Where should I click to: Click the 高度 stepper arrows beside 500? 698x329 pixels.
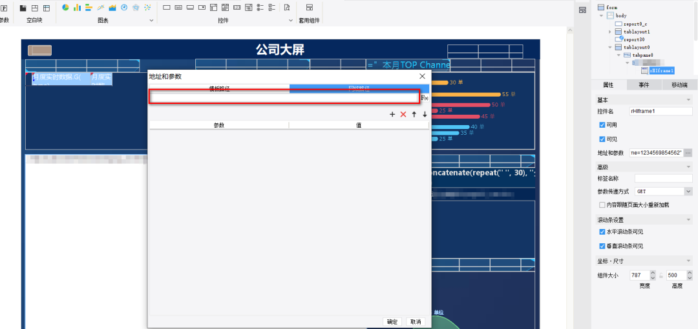690,275
